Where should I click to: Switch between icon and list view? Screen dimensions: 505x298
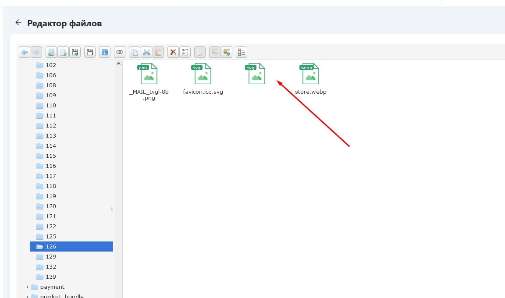click(x=241, y=52)
